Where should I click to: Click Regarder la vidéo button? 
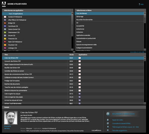point(123,114)
